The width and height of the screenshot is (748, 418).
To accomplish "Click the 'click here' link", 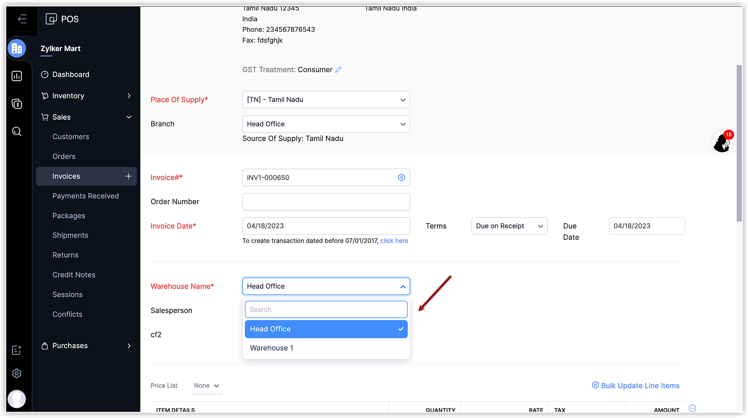I will pyautogui.click(x=394, y=241).
